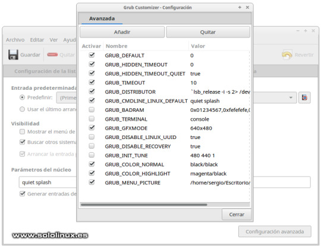The image size is (321, 246).
Task: Toggle the GRUB_GFXMODE checkbox
Action: [92, 128]
